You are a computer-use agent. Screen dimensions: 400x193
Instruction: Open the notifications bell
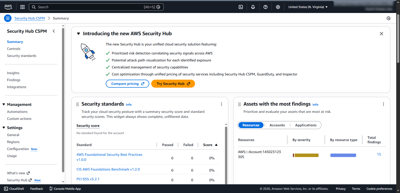[x=253, y=7]
